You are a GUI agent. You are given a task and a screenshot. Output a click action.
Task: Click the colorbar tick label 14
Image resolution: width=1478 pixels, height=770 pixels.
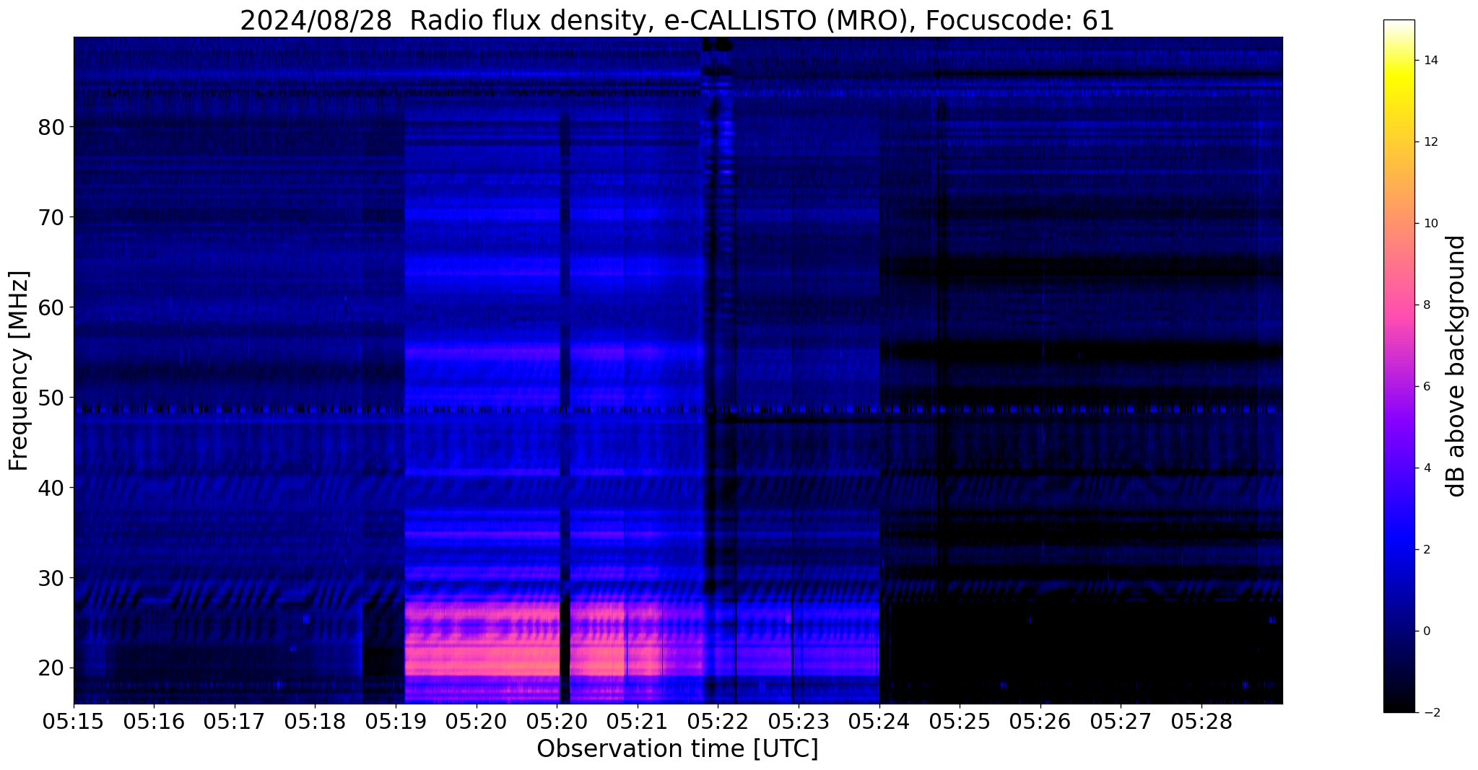click(1430, 61)
